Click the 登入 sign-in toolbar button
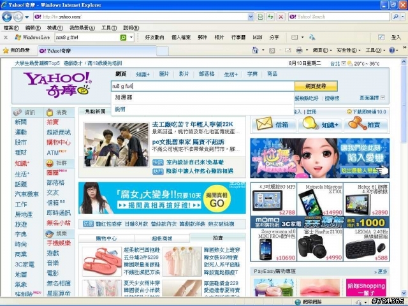 click(396, 38)
